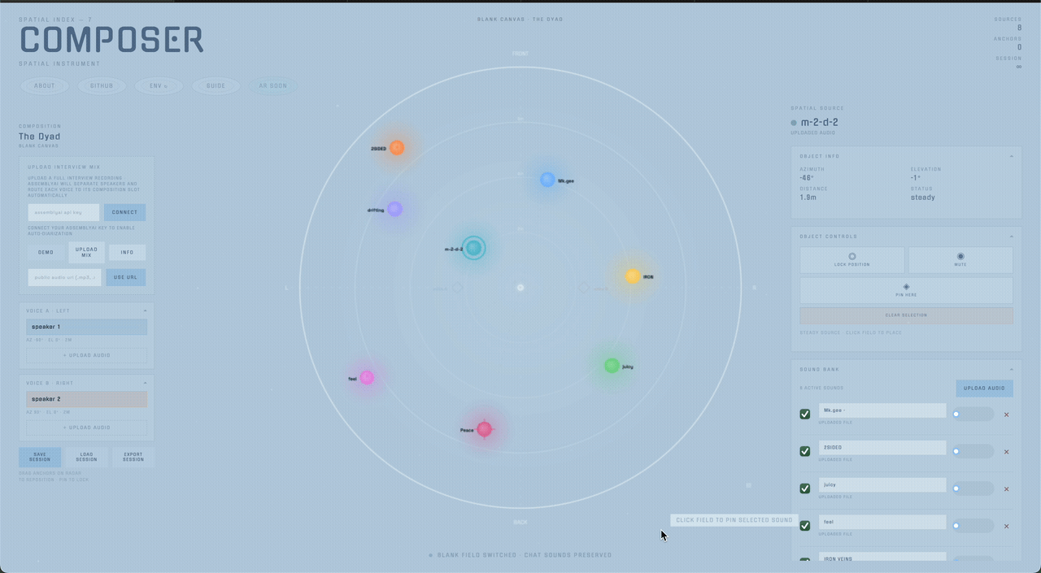Adjust the Mk.gee volume slider
This screenshot has height=573, width=1041.
click(x=973, y=414)
